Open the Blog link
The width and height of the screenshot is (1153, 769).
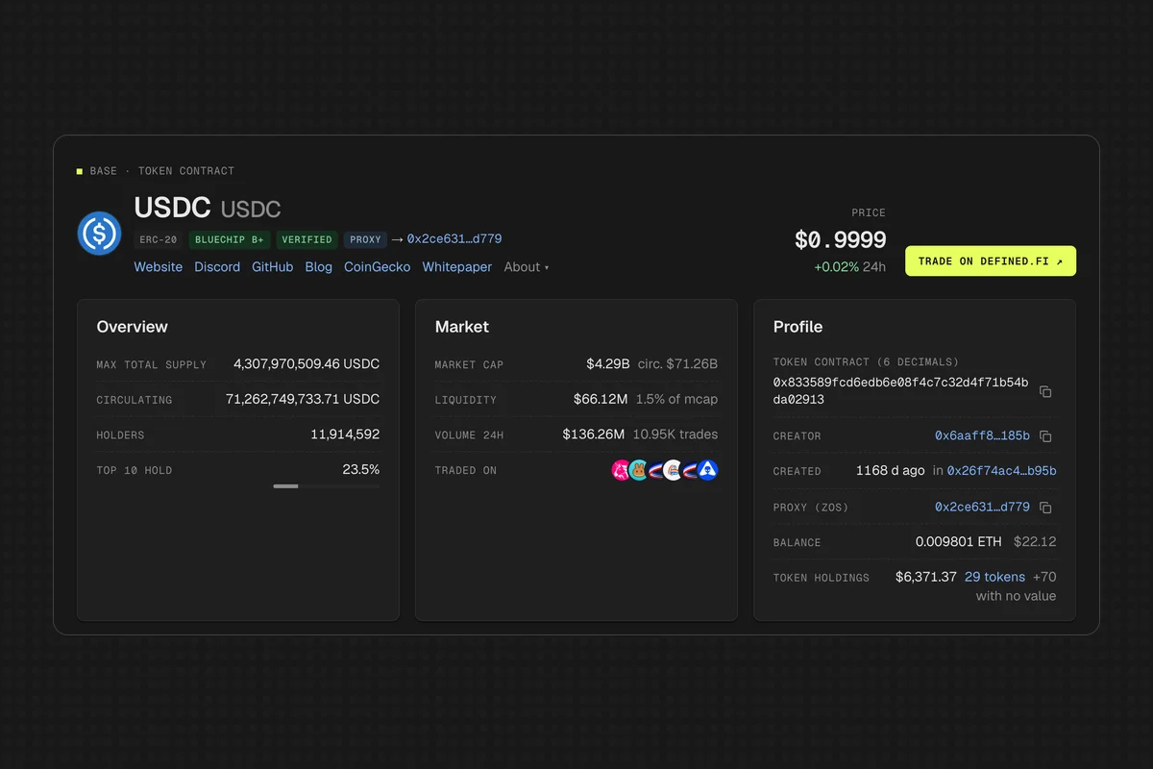pos(319,267)
